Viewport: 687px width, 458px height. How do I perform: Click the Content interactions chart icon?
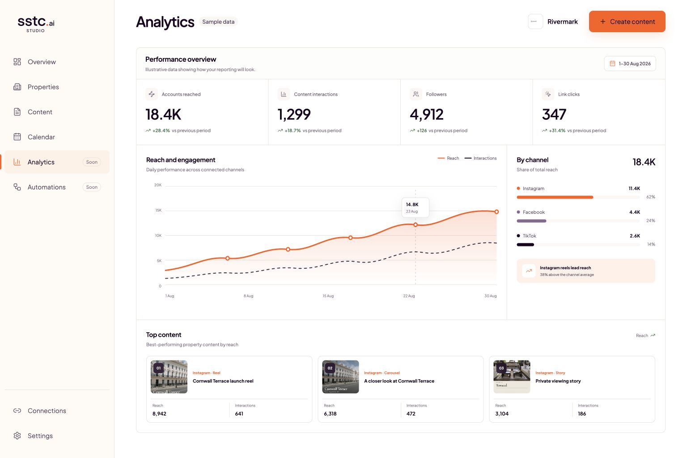284,94
